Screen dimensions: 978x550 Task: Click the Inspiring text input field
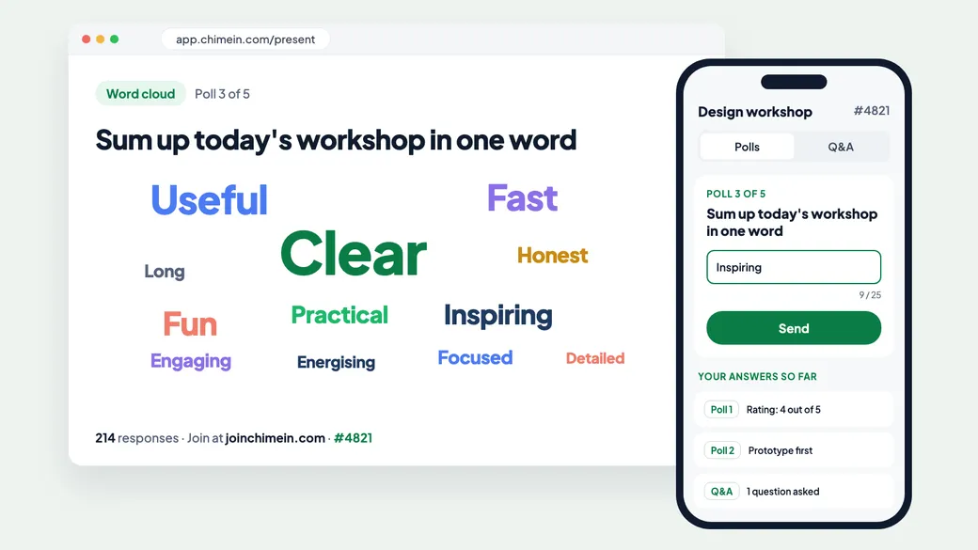[794, 267]
